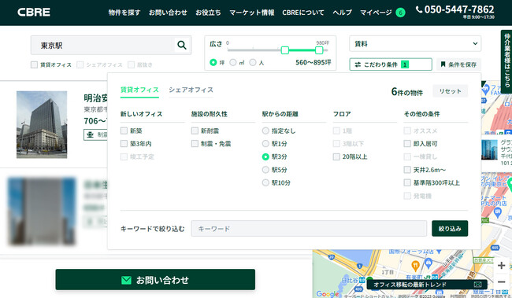This screenshot has height=298, width=512.
Task: Click the 絞り込み button
Action: 450,229
